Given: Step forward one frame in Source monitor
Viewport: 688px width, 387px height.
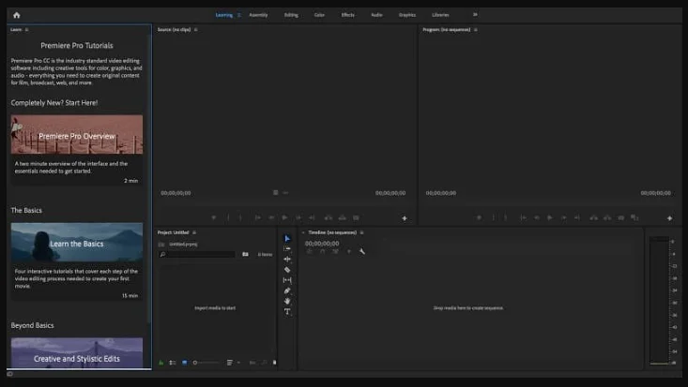Looking at the screenshot, I should tap(298, 217).
